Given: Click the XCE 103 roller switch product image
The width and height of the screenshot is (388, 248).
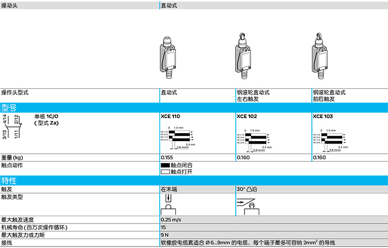Looking at the screenshot, I should (319, 57).
